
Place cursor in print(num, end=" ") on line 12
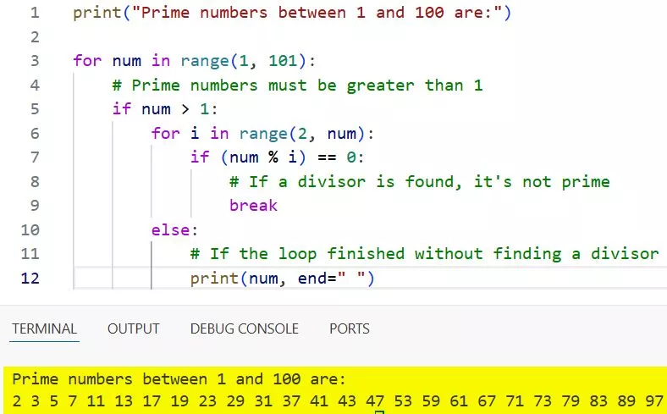pyautogui.click(x=282, y=278)
